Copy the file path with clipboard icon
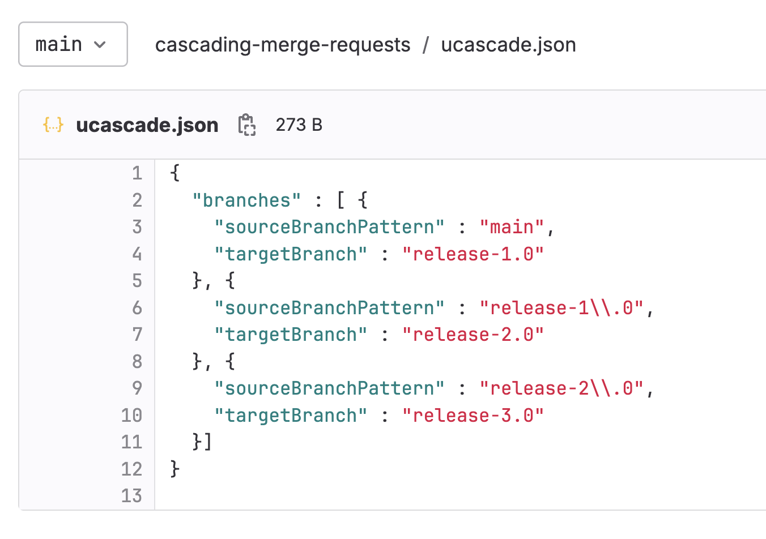Viewport: 766px width, 539px height. click(x=246, y=125)
